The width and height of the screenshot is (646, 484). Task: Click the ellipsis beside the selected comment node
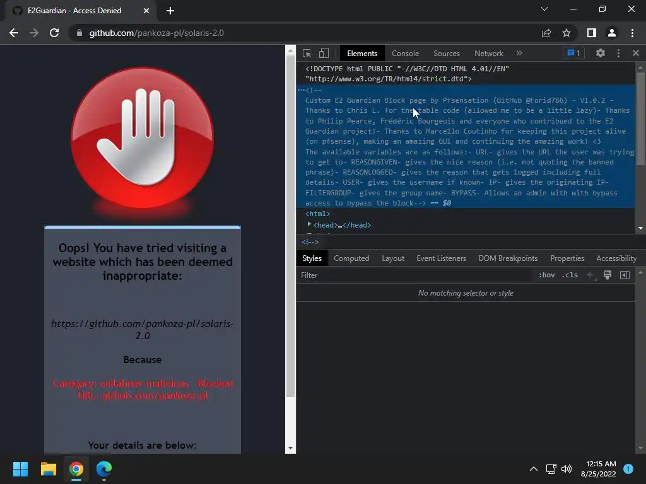[301, 90]
